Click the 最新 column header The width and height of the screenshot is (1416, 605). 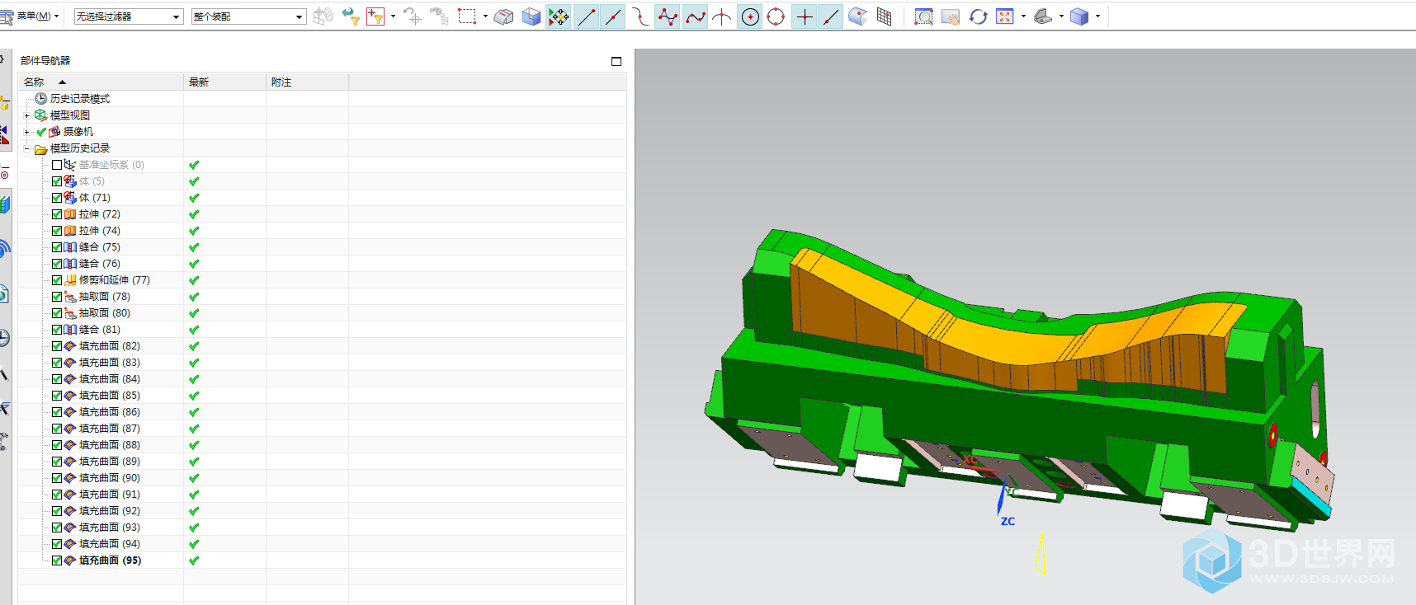pyautogui.click(x=224, y=82)
